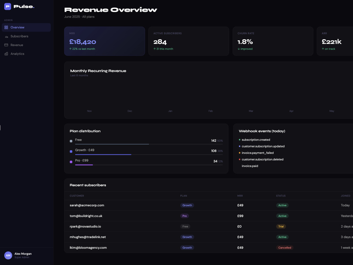Click the invoice.payment_failed webhook event
The image size is (353, 265).
pos(258,153)
